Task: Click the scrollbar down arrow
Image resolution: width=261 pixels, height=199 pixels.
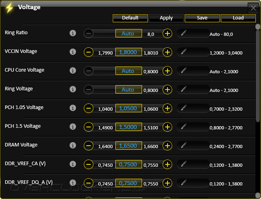Action: pos(258,195)
